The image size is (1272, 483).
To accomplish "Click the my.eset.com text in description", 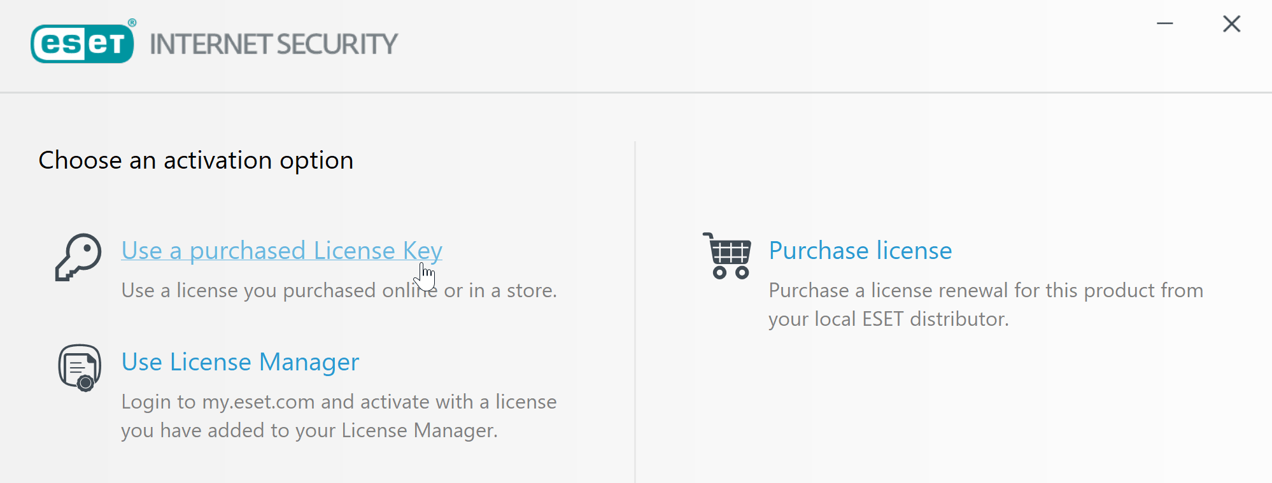I will [258, 402].
